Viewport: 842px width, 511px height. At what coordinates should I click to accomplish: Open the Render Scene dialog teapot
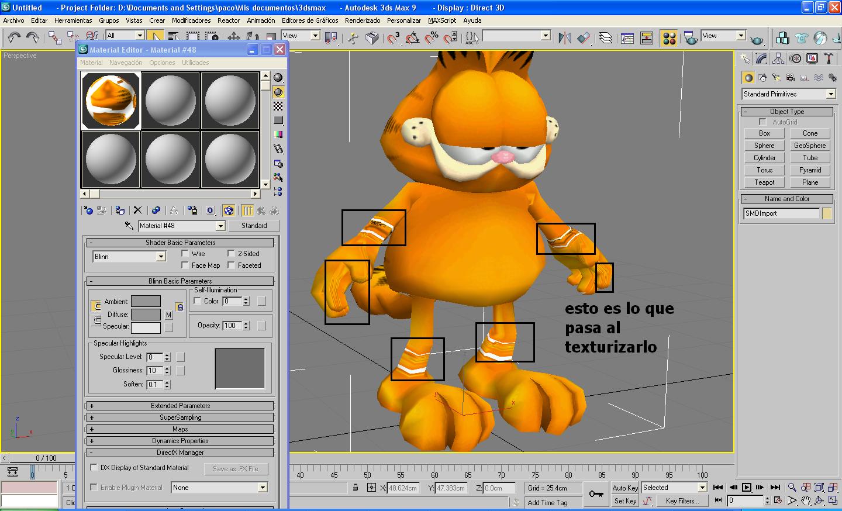tap(691, 38)
